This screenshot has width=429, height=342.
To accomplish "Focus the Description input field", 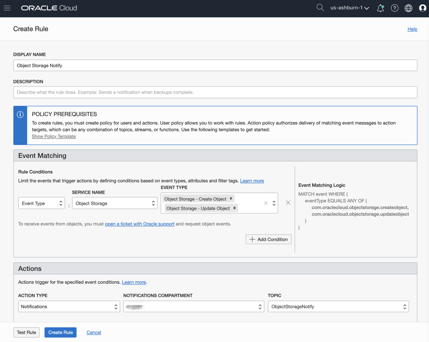I will coord(215,92).
